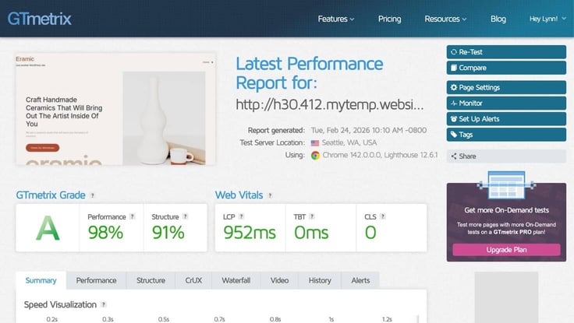The width and height of the screenshot is (574, 323).
Task: Switch to the Performance tab
Action: point(96,280)
